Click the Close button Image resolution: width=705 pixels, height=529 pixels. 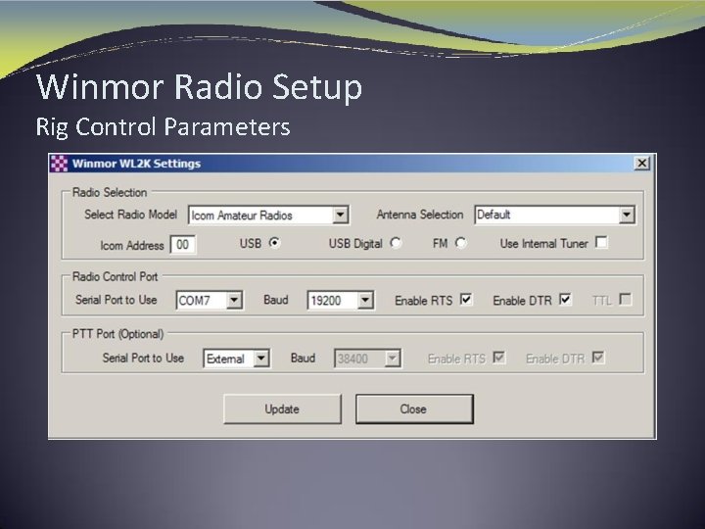click(x=414, y=409)
